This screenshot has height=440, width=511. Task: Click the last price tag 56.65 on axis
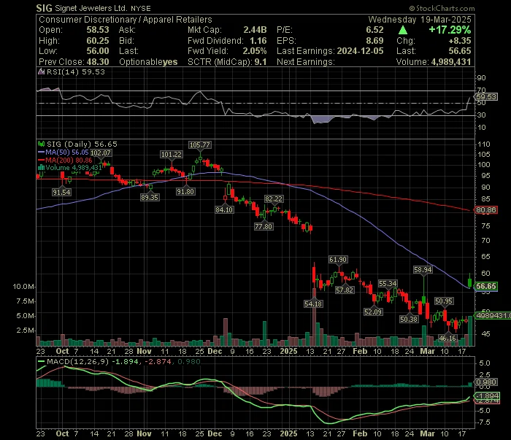[486, 286]
